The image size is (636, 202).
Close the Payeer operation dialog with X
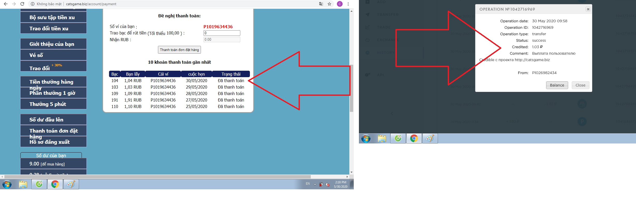(588, 9)
